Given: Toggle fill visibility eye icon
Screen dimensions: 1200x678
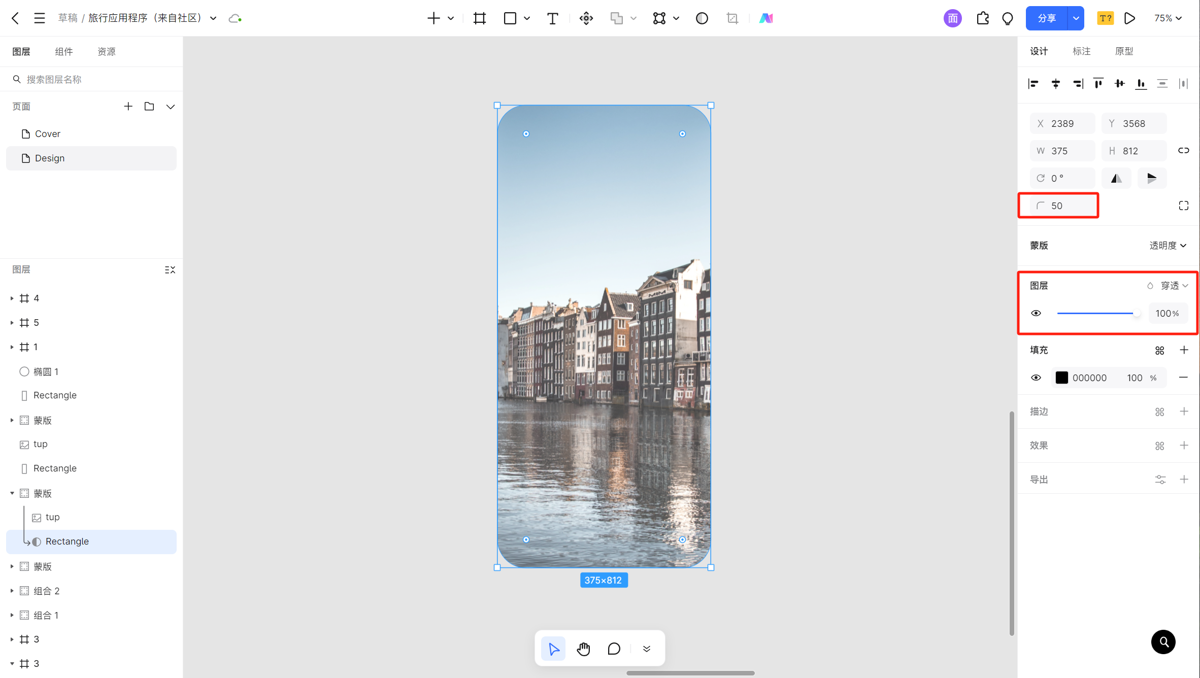Looking at the screenshot, I should pyautogui.click(x=1036, y=378).
